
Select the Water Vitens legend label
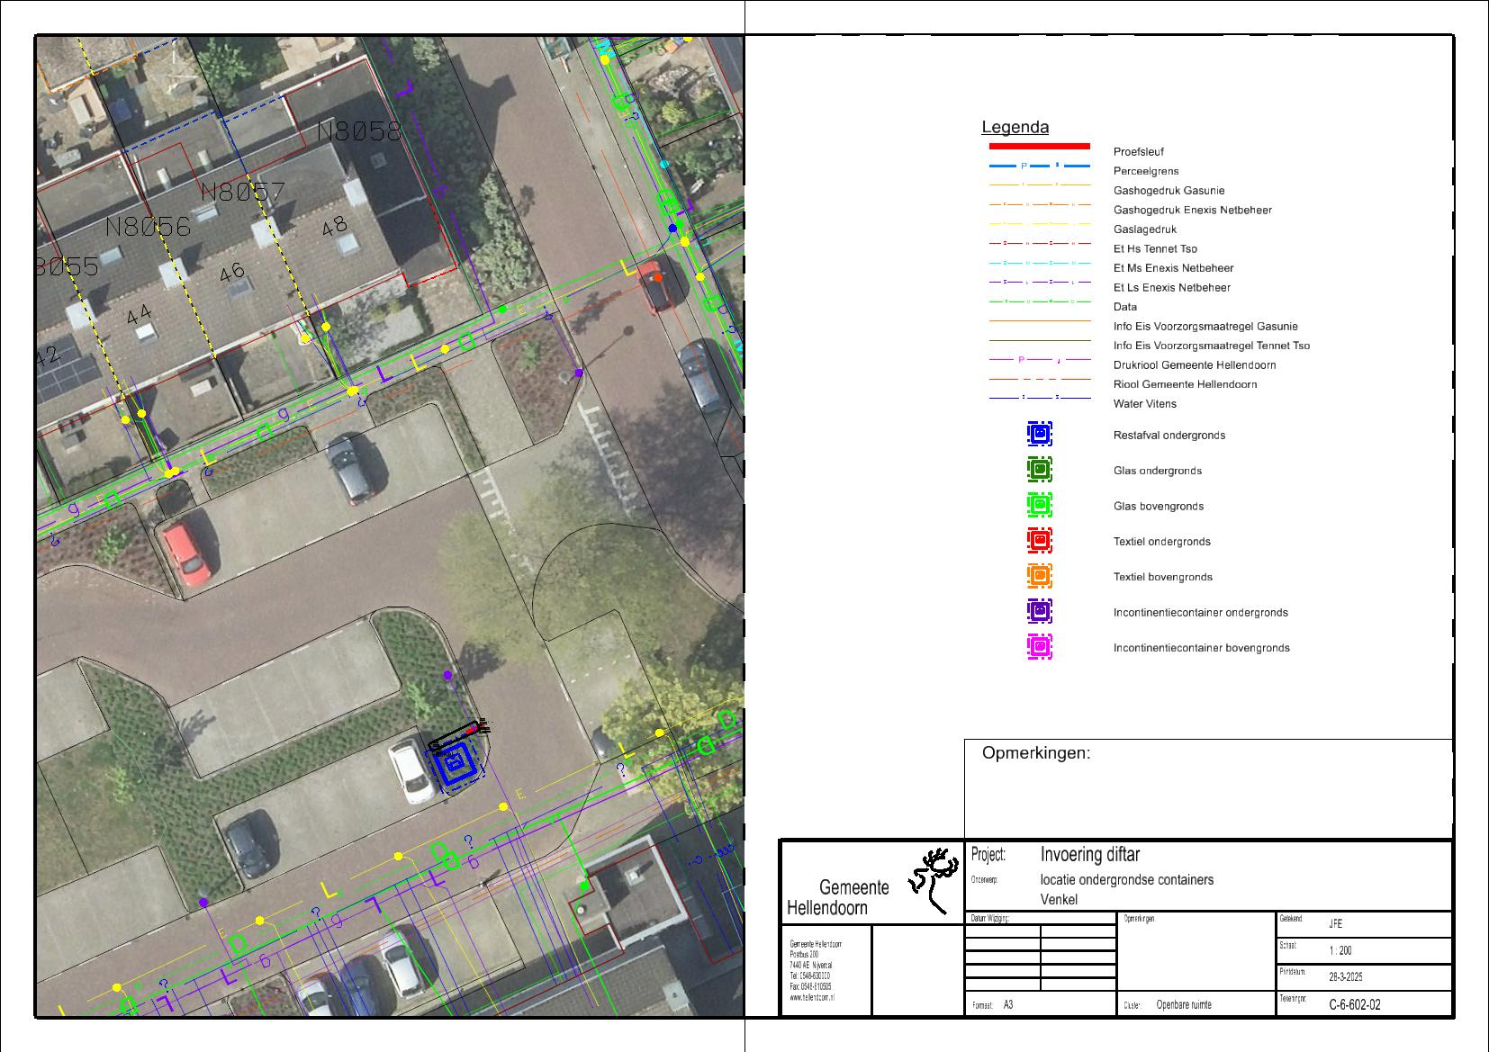click(1144, 404)
